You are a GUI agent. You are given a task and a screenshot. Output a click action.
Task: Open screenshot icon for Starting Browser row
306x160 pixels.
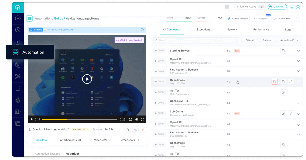coord(283,51)
